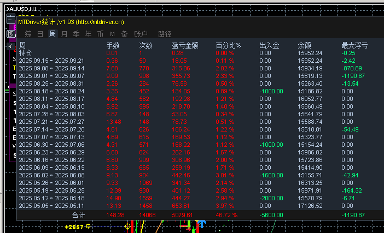Open the 路径 path tab
This screenshot has height=233, width=384.
tap(165, 34)
